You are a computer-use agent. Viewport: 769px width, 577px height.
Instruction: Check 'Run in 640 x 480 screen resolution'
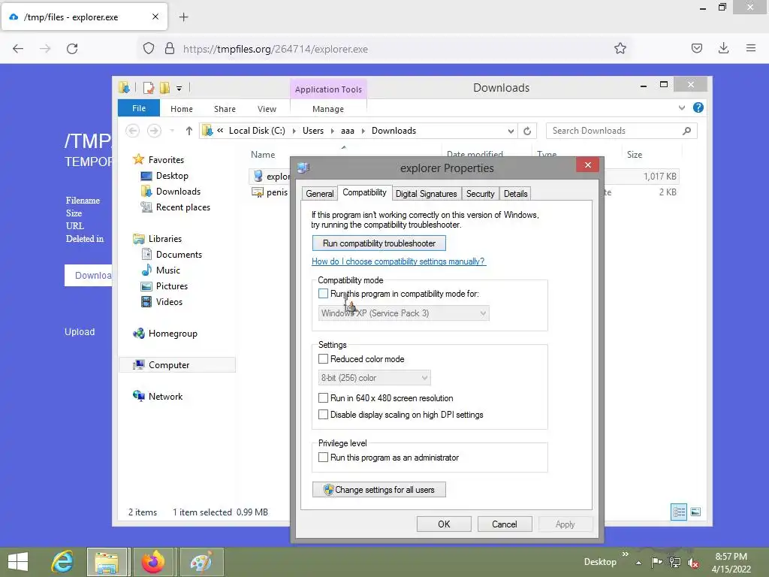[323, 398]
